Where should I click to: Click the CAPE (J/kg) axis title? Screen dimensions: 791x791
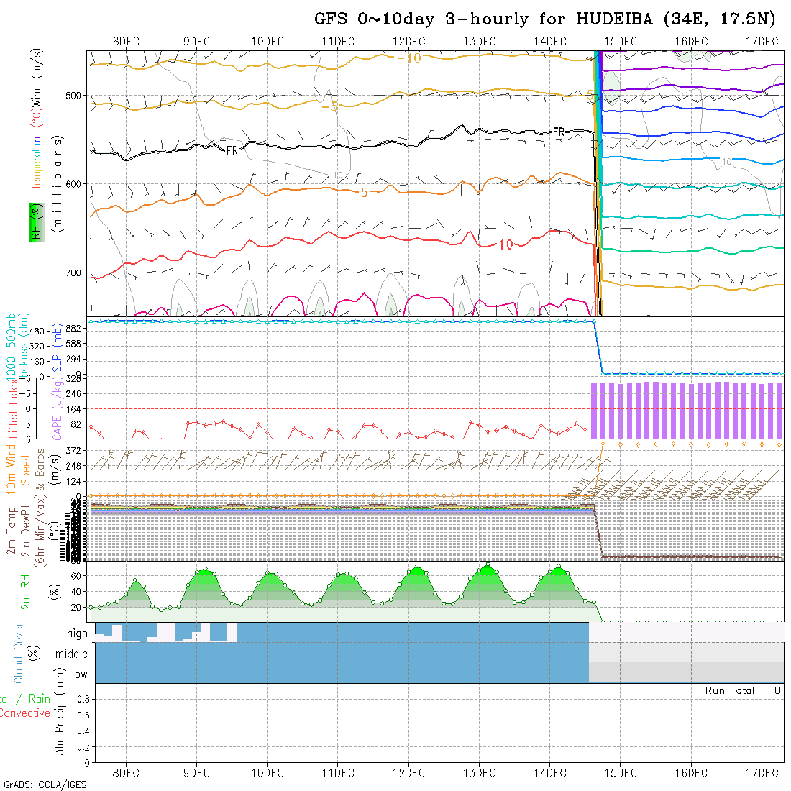click(x=56, y=406)
